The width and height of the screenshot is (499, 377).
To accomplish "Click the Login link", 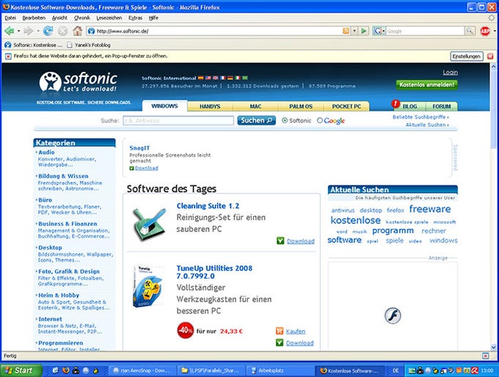I will tap(450, 72).
